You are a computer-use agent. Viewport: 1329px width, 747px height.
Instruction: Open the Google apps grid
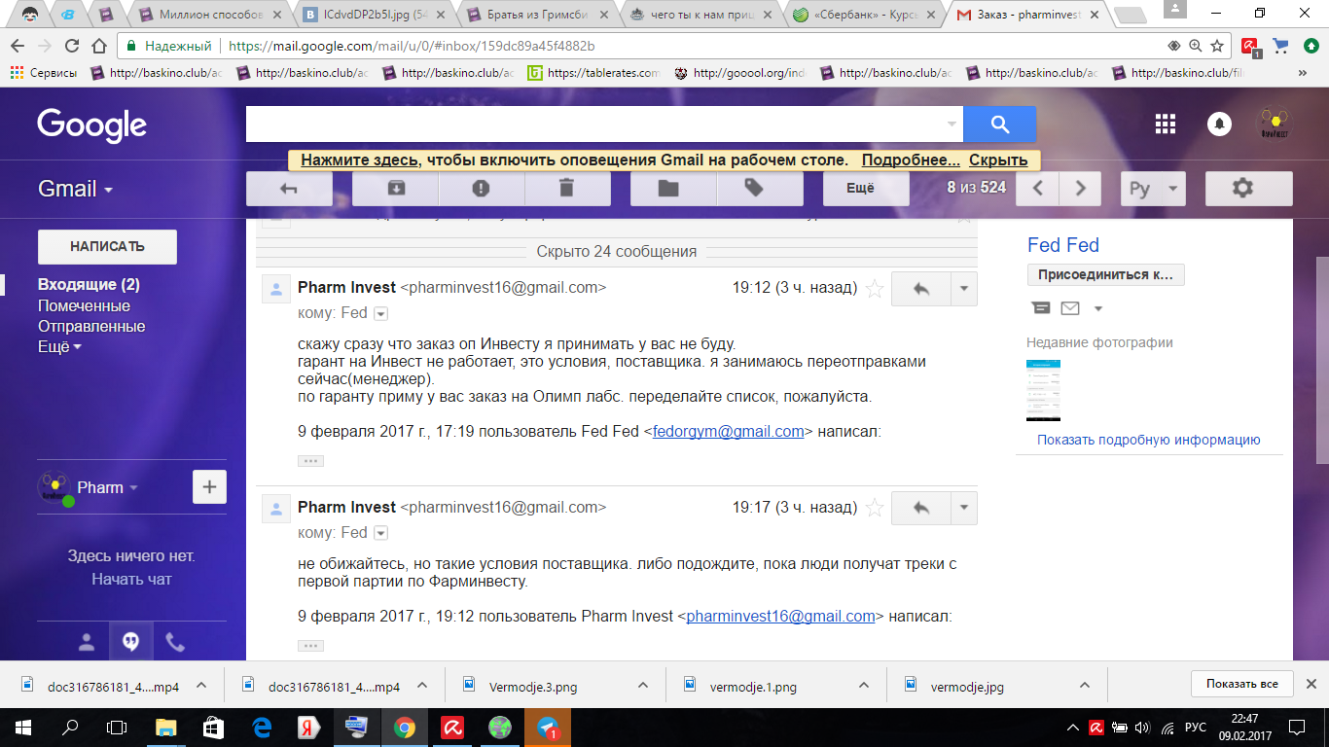point(1165,124)
